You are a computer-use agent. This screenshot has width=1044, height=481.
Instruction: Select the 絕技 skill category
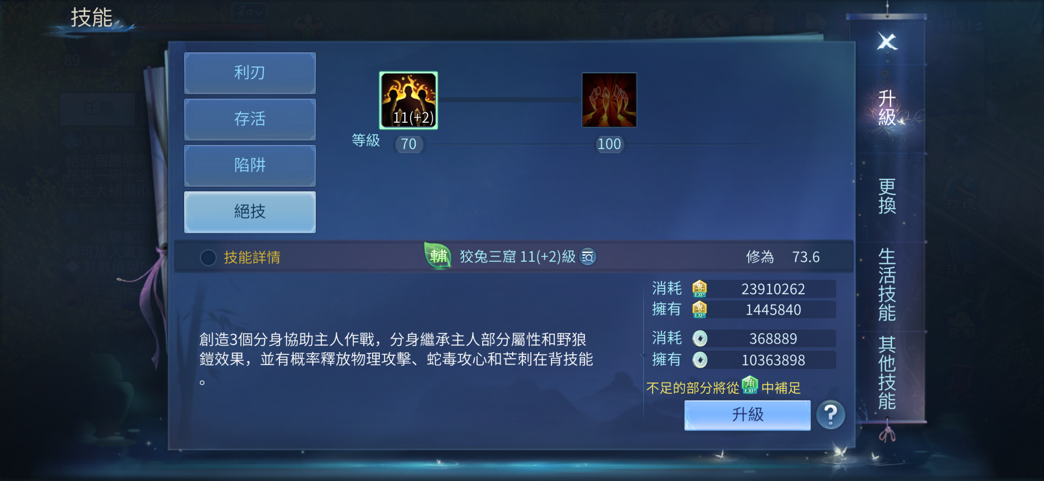point(250,212)
